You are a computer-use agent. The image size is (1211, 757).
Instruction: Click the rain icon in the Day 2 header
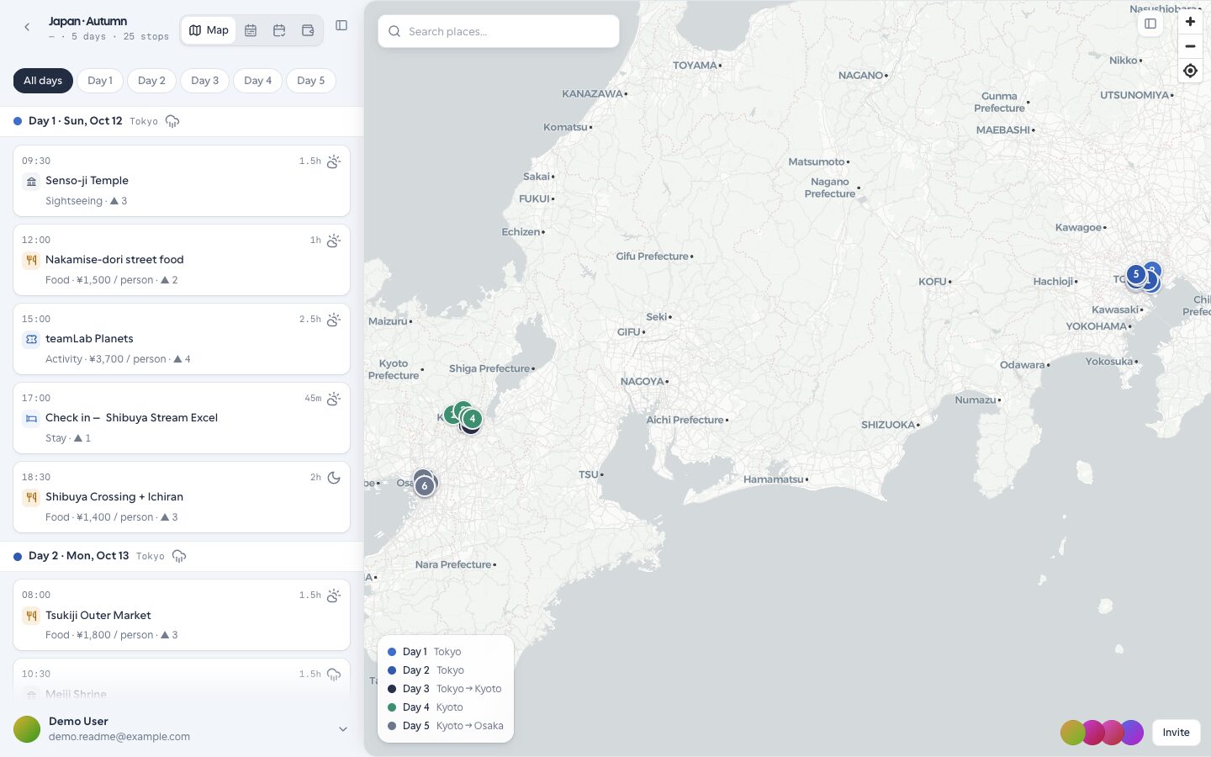(x=179, y=556)
